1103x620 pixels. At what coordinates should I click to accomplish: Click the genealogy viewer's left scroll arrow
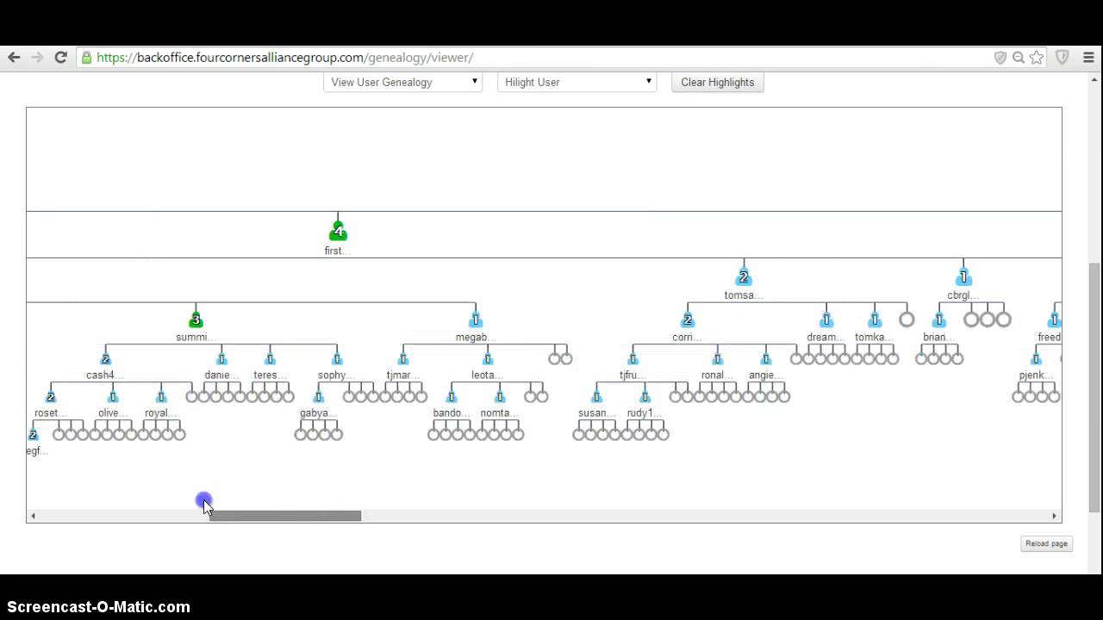tap(33, 516)
